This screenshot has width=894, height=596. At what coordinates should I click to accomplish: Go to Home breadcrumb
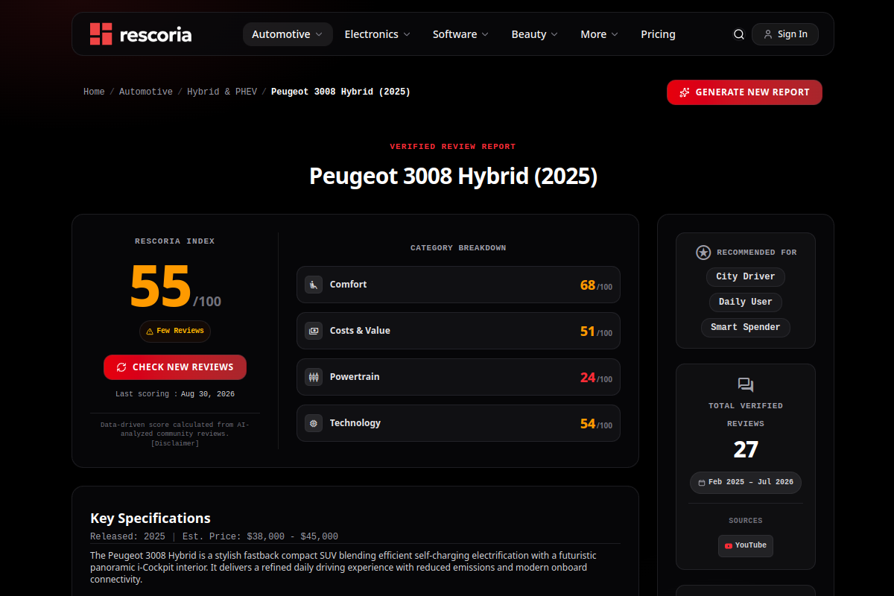pos(94,92)
